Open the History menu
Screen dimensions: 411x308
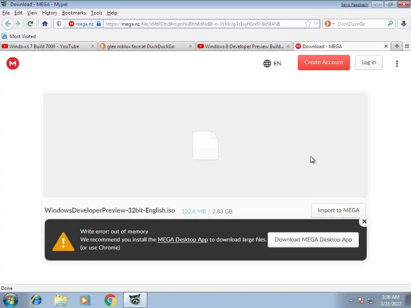(49, 13)
